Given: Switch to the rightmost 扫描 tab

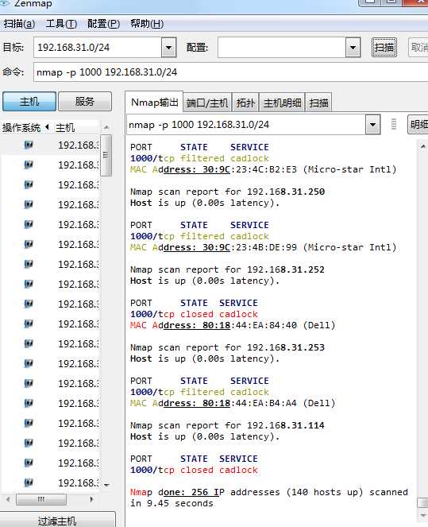Looking at the screenshot, I should click(x=318, y=103).
